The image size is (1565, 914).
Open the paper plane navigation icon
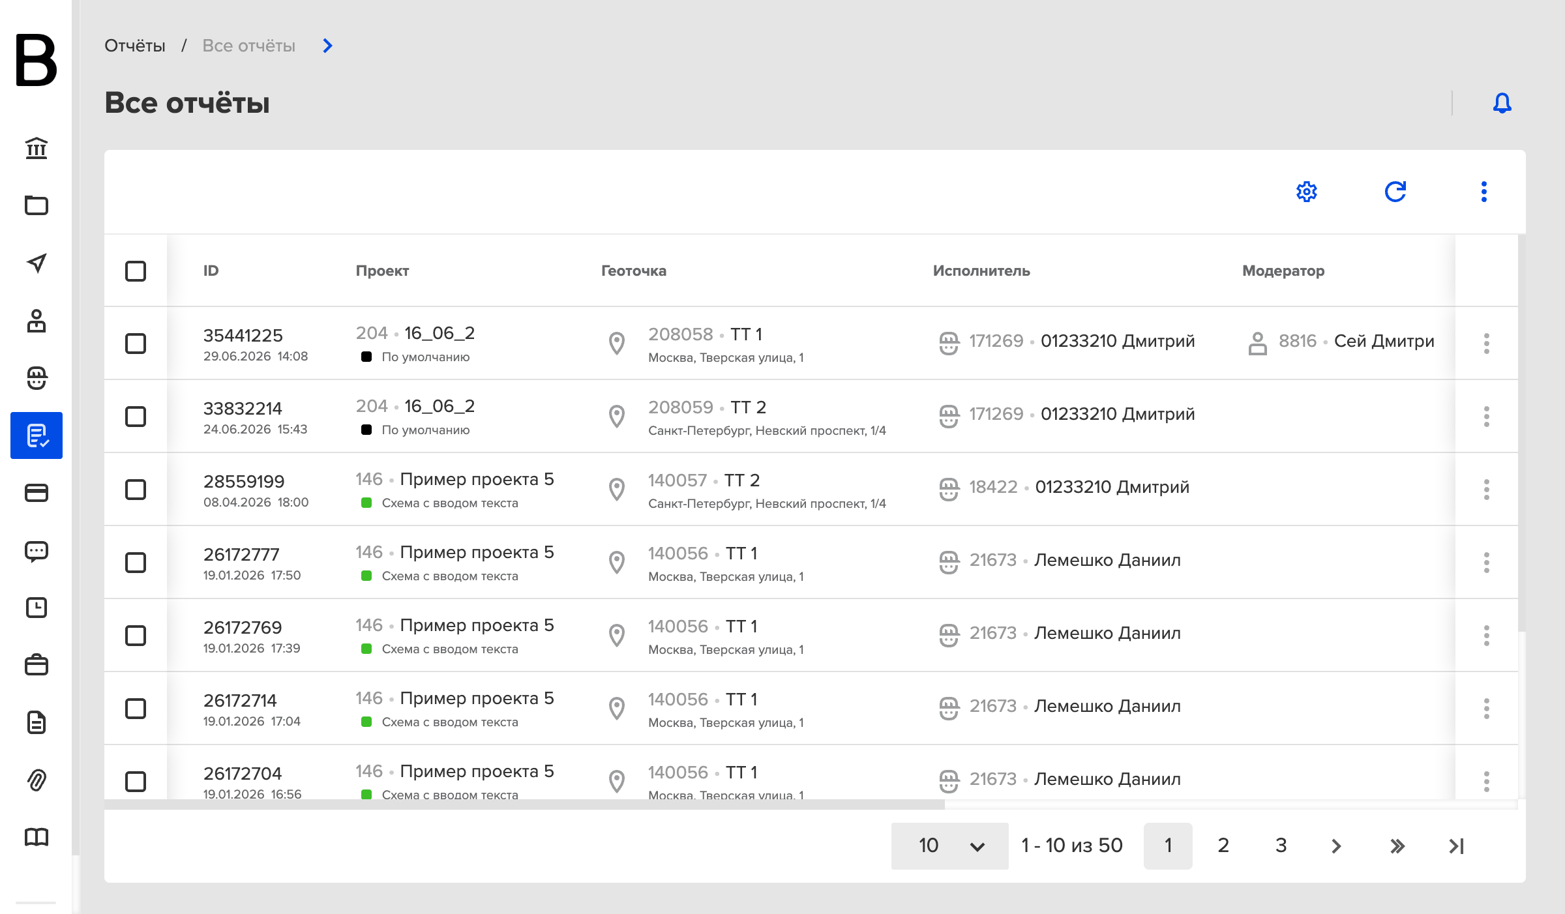[37, 263]
